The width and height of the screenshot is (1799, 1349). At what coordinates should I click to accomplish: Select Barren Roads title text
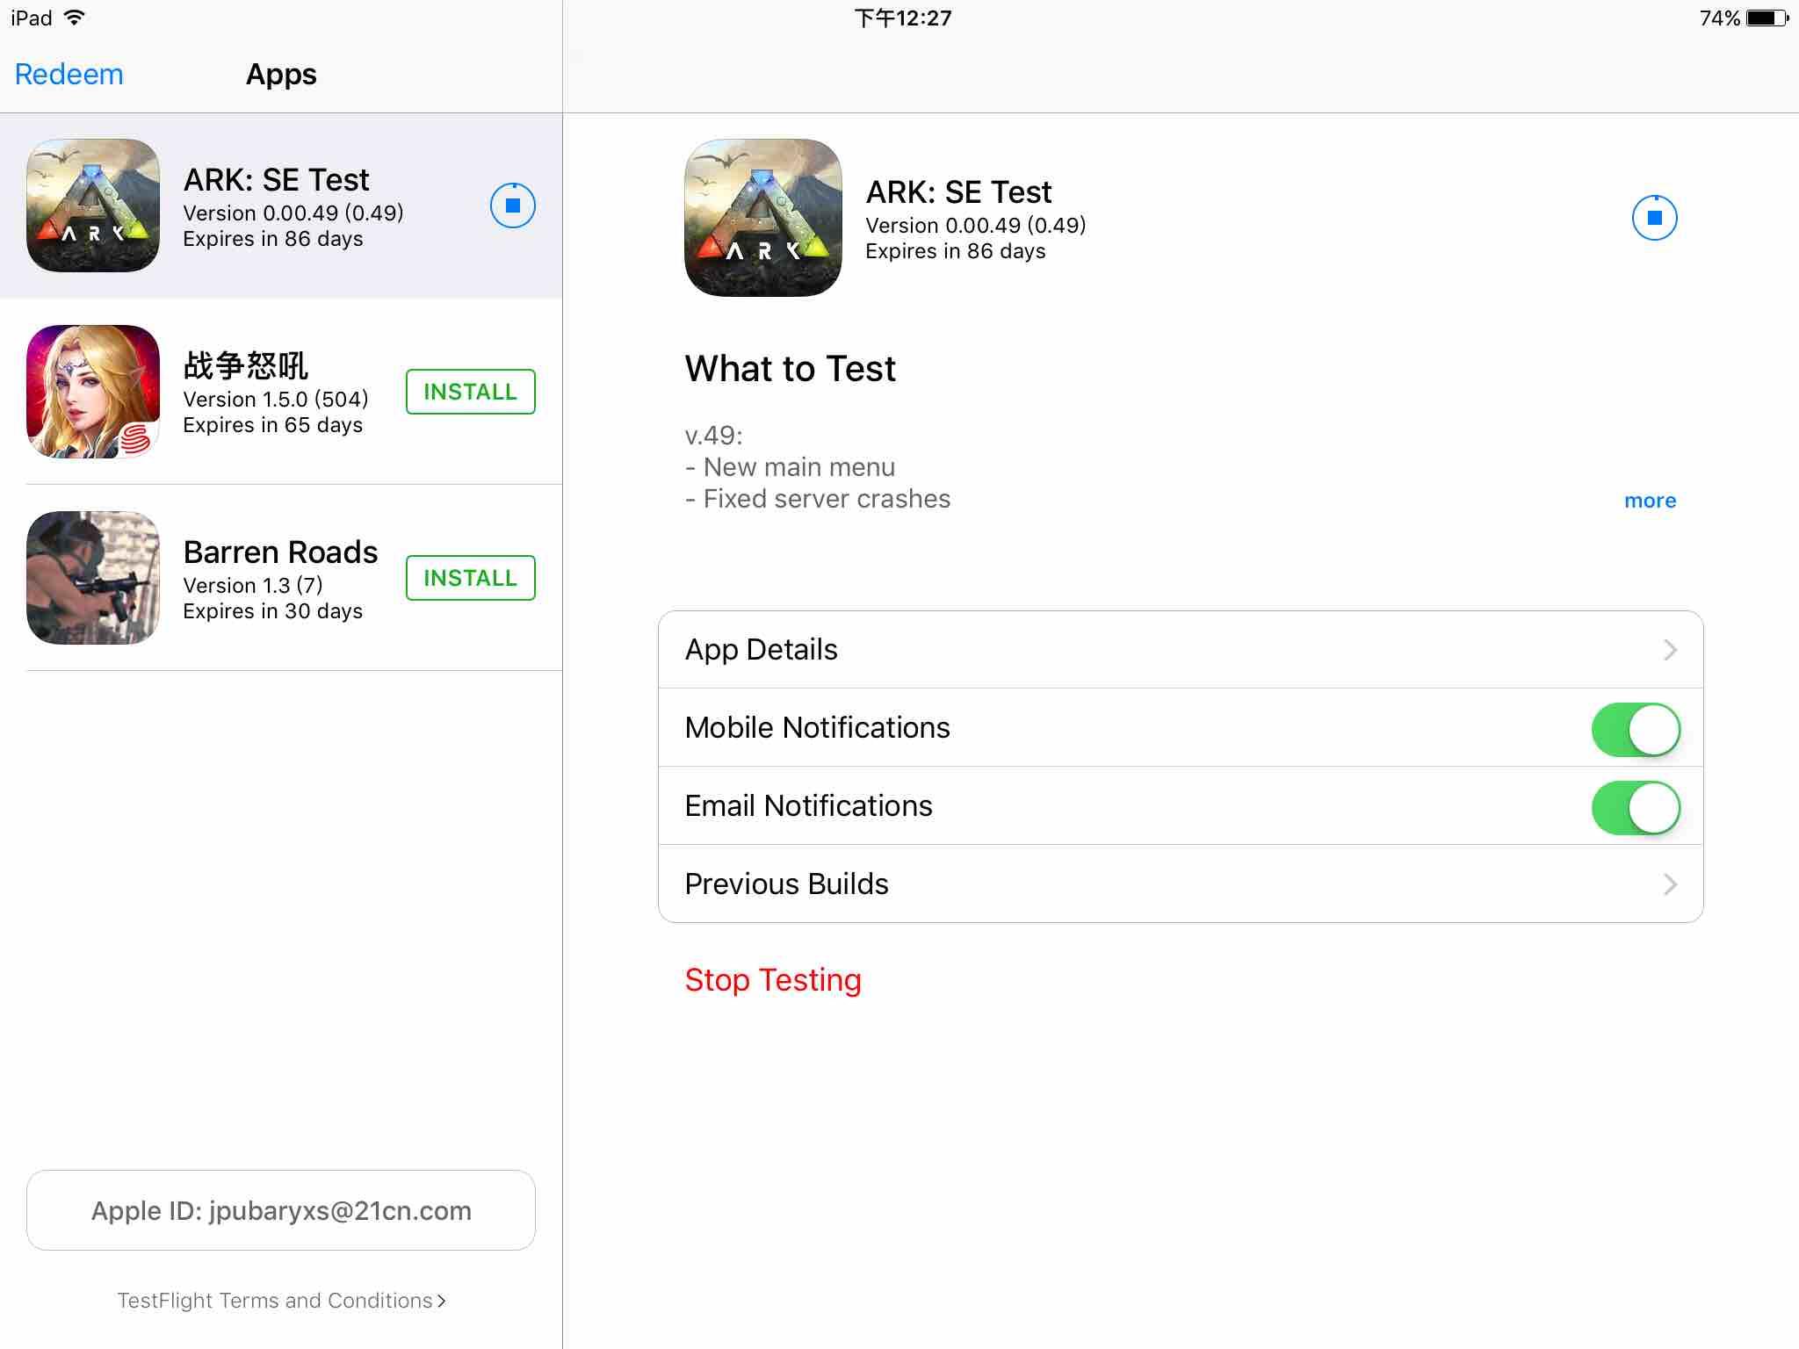tap(280, 552)
